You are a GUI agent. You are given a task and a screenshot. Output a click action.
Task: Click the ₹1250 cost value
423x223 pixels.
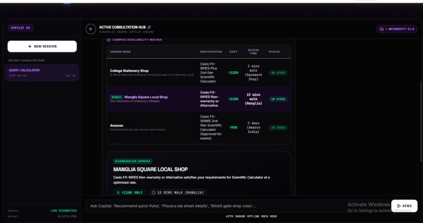[234, 73]
